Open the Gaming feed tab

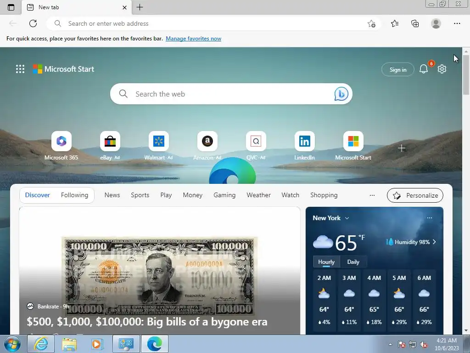pyautogui.click(x=224, y=195)
